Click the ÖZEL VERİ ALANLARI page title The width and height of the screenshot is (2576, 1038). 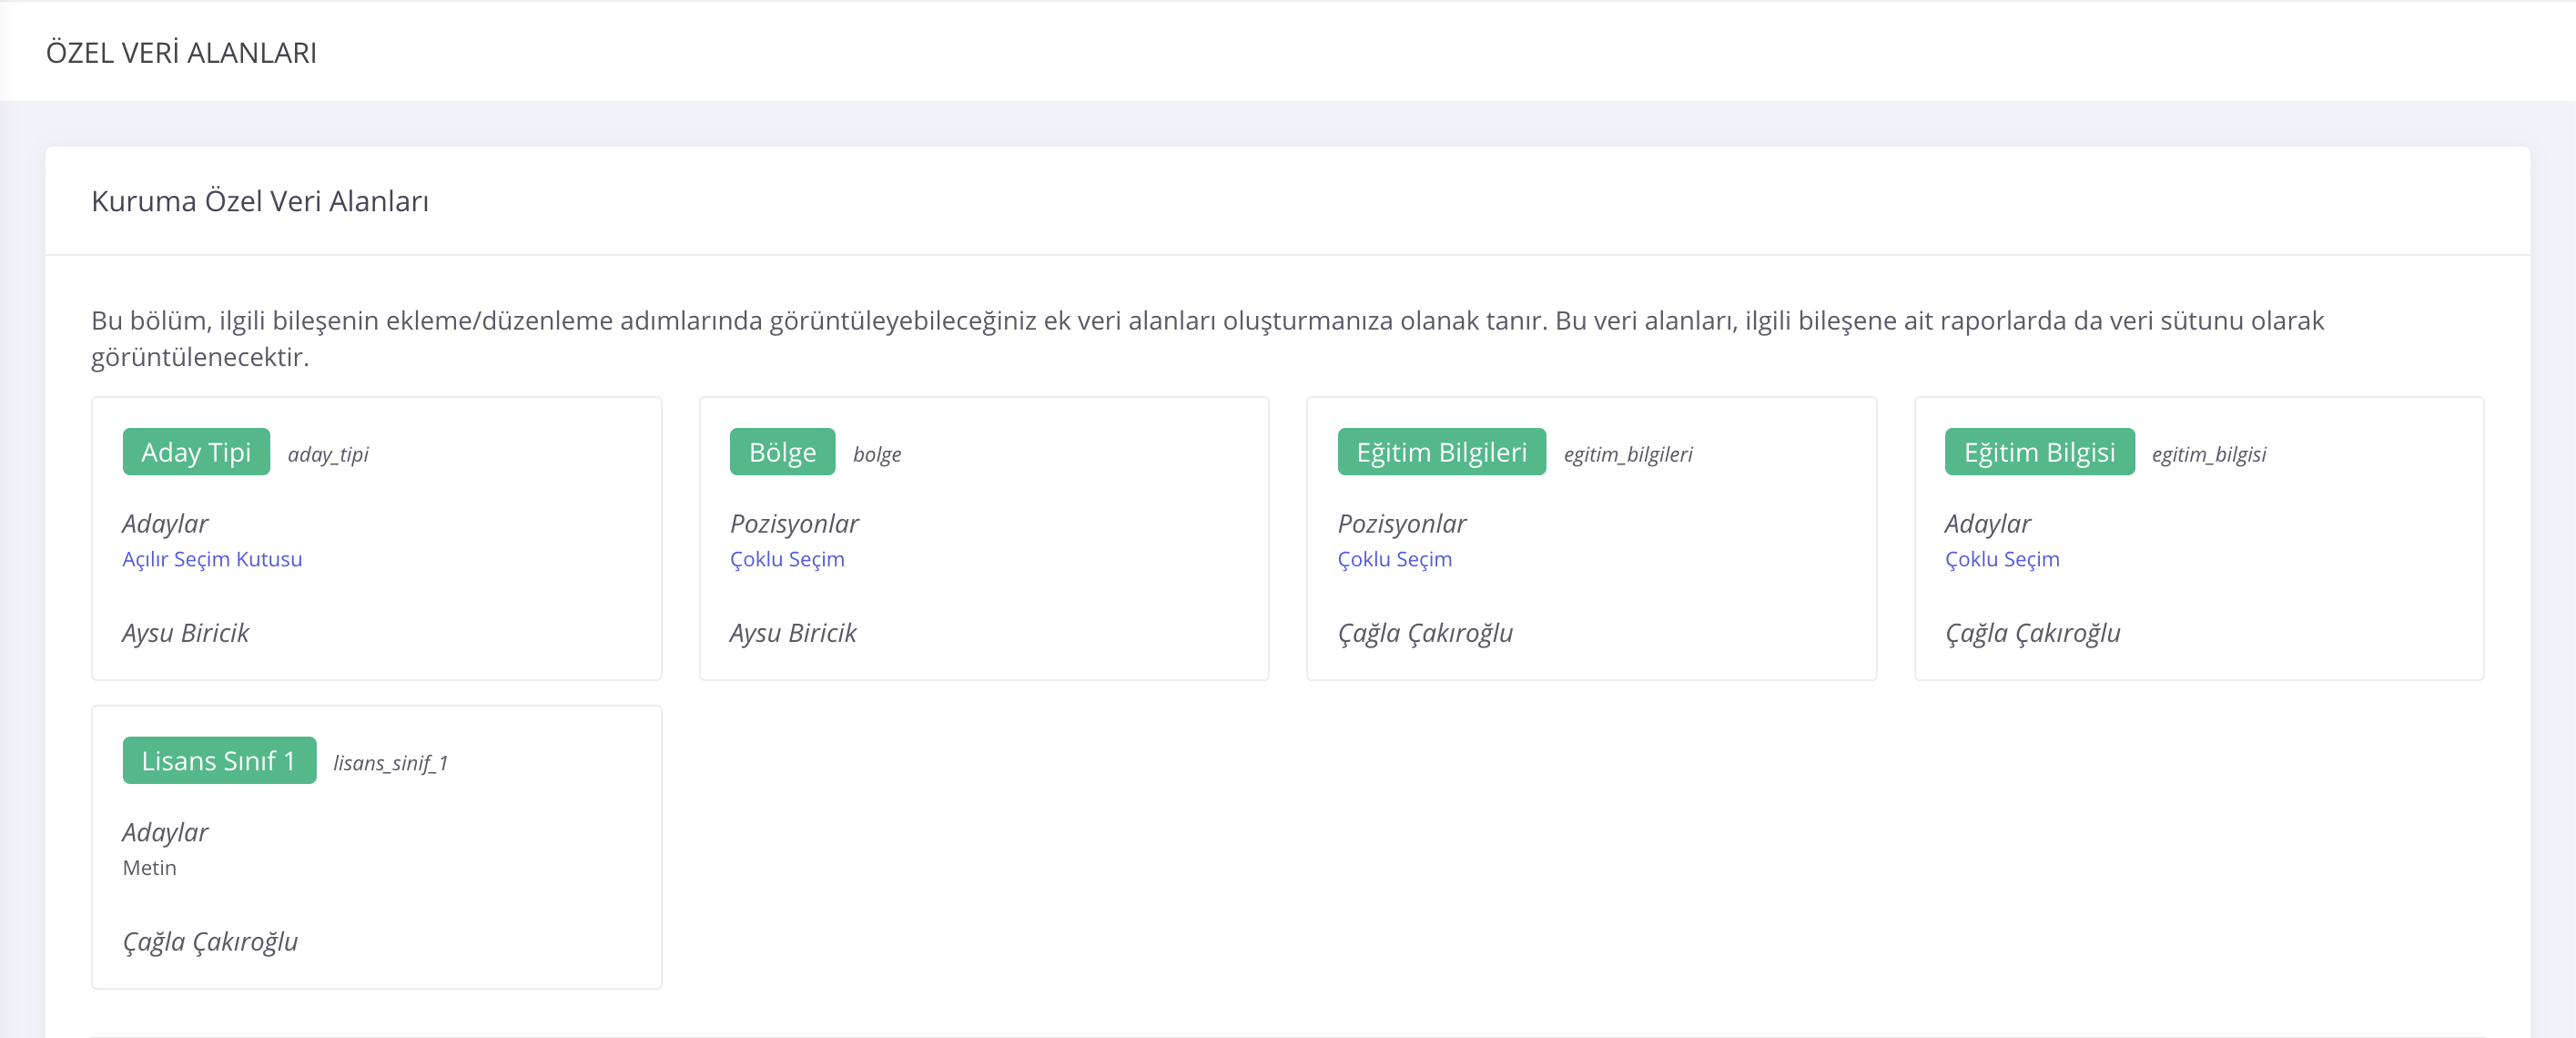click(181, 52)
